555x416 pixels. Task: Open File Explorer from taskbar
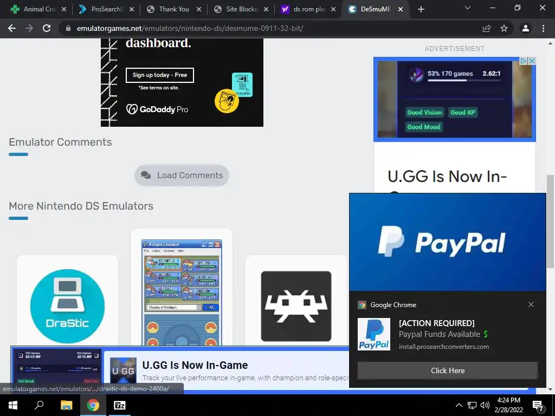tap(66, 405)
